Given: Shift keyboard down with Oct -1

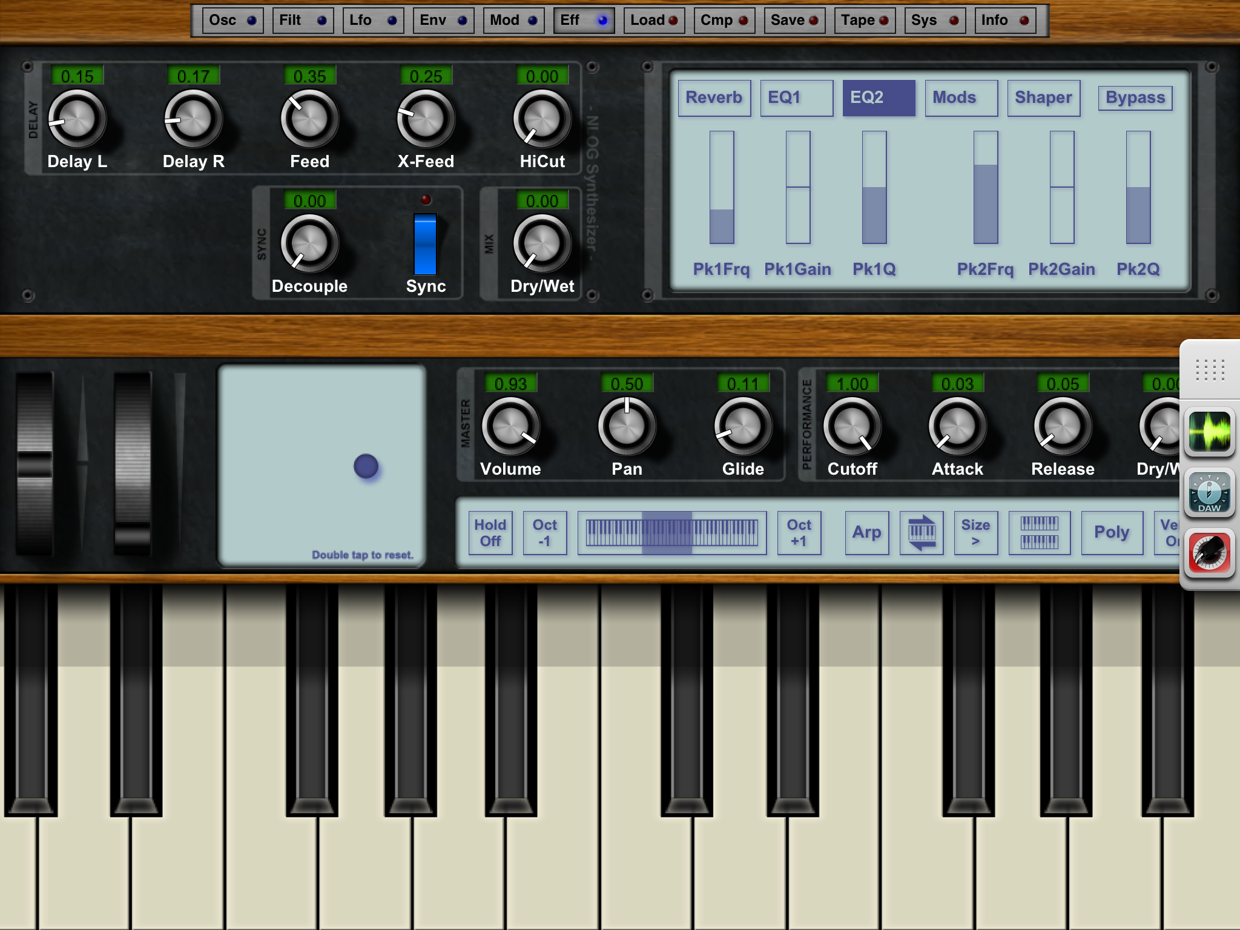Looking at the screenshot, I should [x=545, y=533].
